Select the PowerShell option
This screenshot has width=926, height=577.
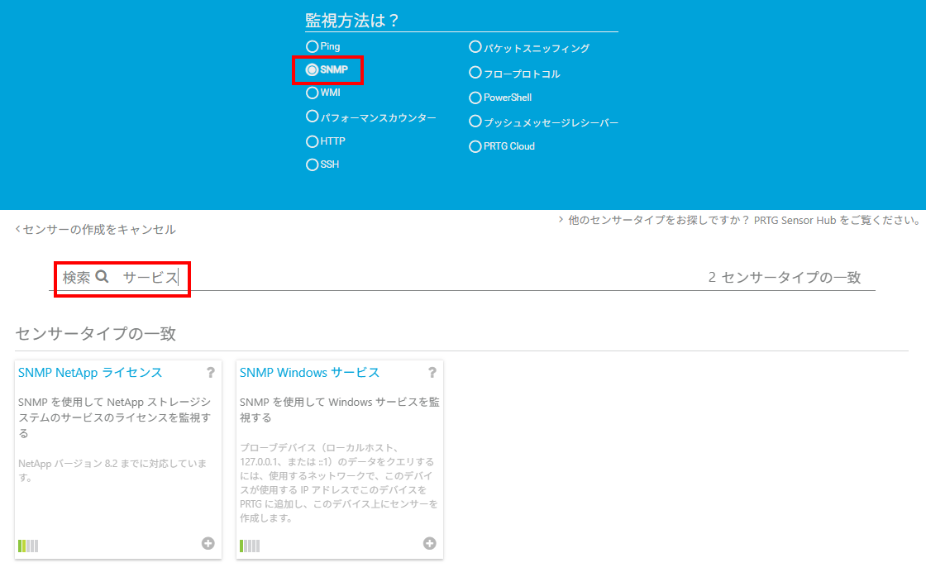(x=475, y=98)
